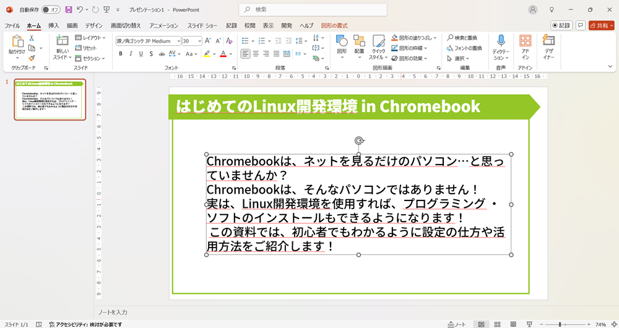
Task: Toggle Notes (ノート) pane in status bar
Action: click(x=457, y=324)
